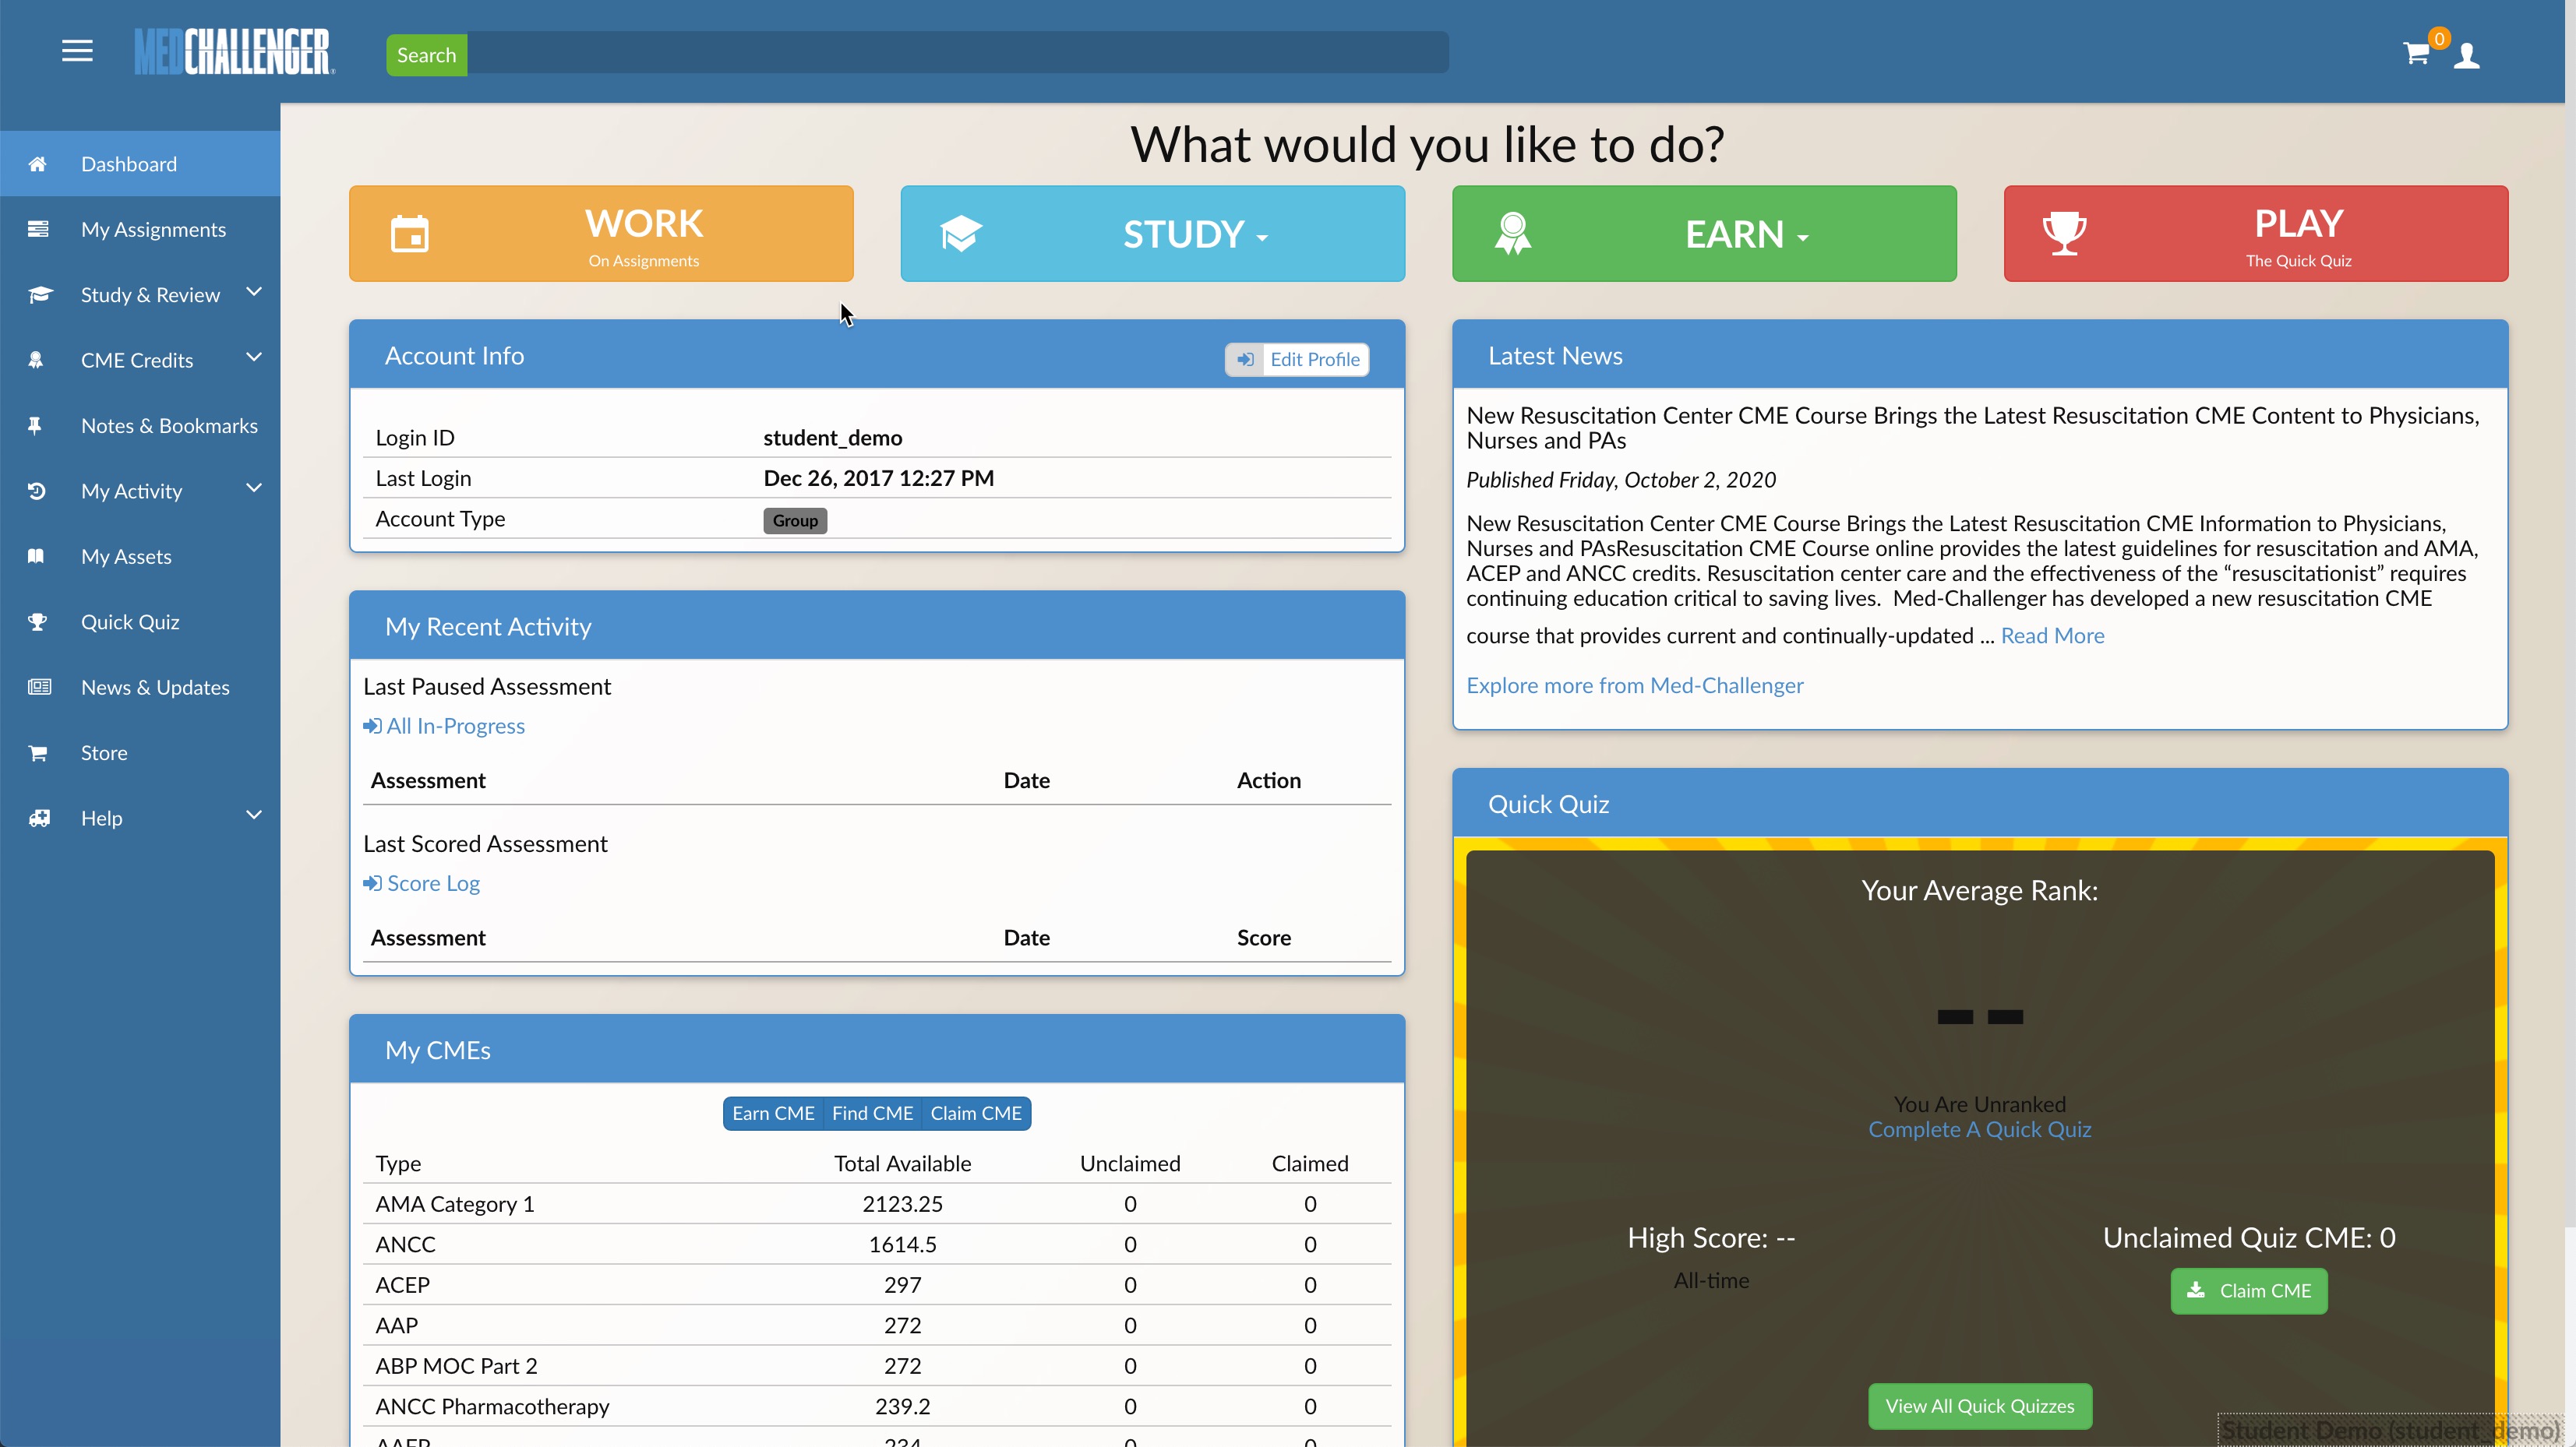Click the arrow icon next to Score Log
Viewport: 2576px width, 1447px height.
click(x=372, y=883)
